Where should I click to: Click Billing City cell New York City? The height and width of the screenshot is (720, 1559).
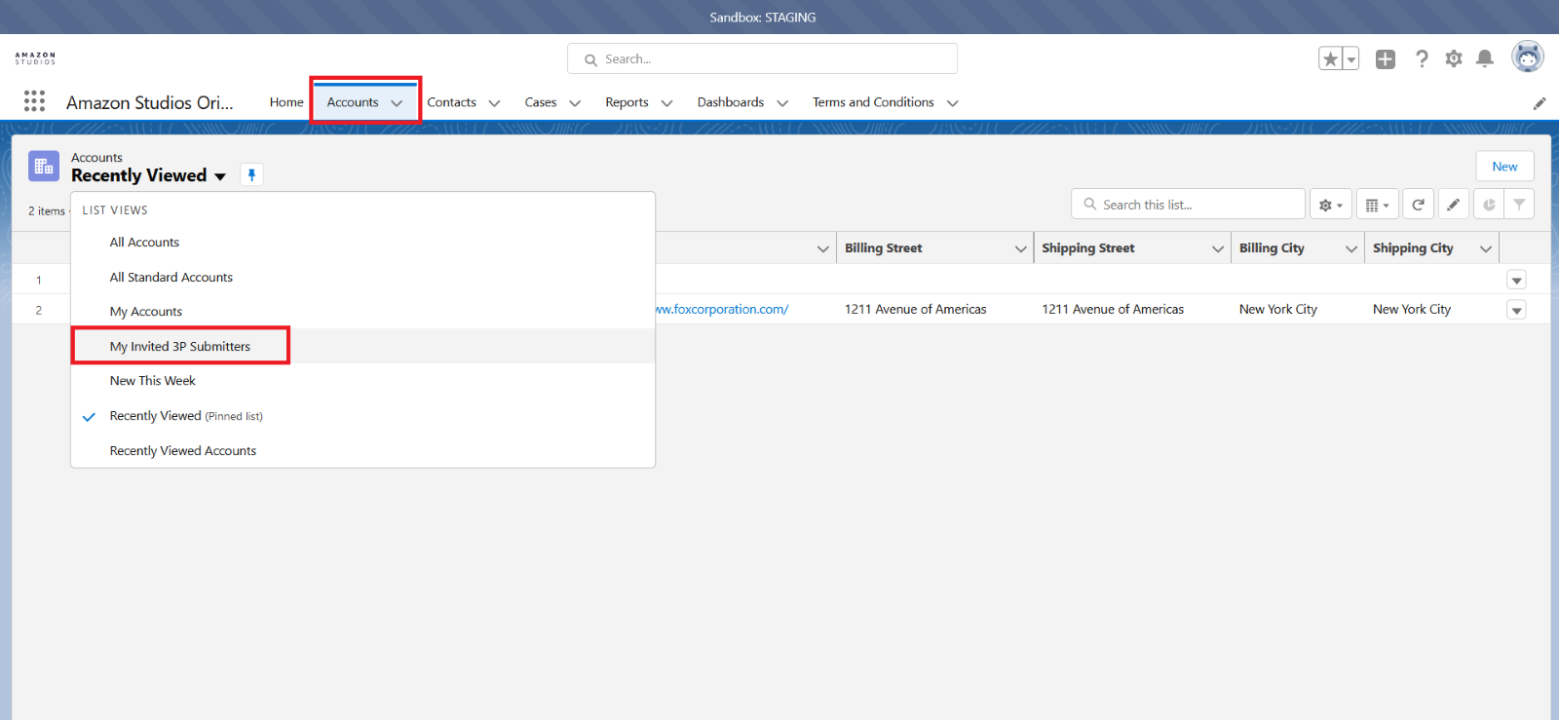tap(1278, 310)
